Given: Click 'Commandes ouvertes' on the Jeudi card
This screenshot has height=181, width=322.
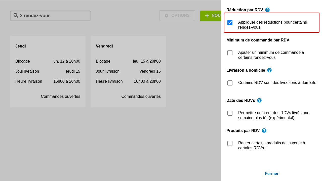Looking at the screenshot, I should point(60,97).
